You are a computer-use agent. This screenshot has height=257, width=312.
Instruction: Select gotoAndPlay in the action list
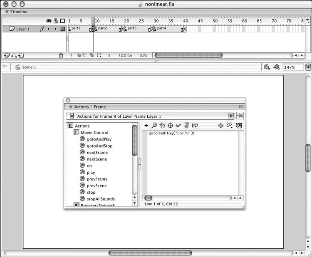tap(99, 139)
